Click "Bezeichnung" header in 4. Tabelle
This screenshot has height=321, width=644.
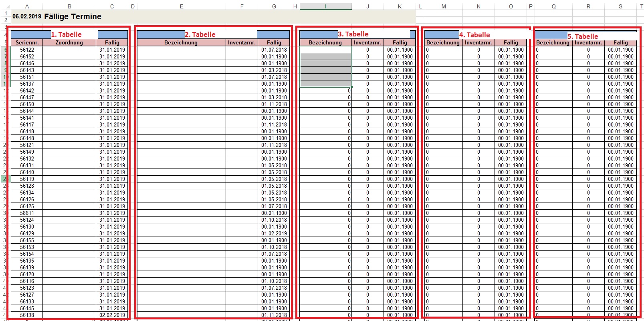tap(443, 42)
